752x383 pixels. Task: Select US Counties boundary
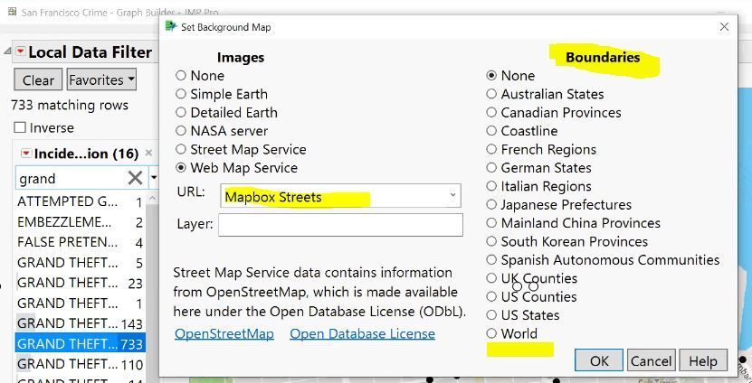click(x=491, y=297)
